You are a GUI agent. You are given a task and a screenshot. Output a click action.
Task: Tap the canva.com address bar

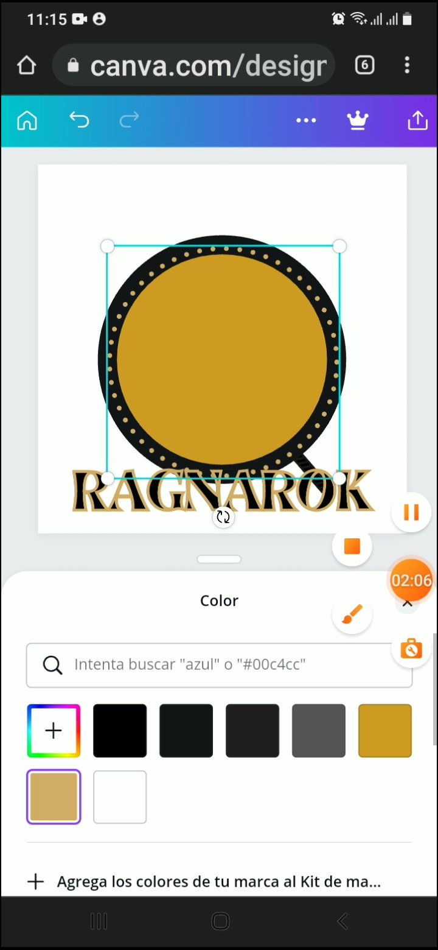(194, 65)
